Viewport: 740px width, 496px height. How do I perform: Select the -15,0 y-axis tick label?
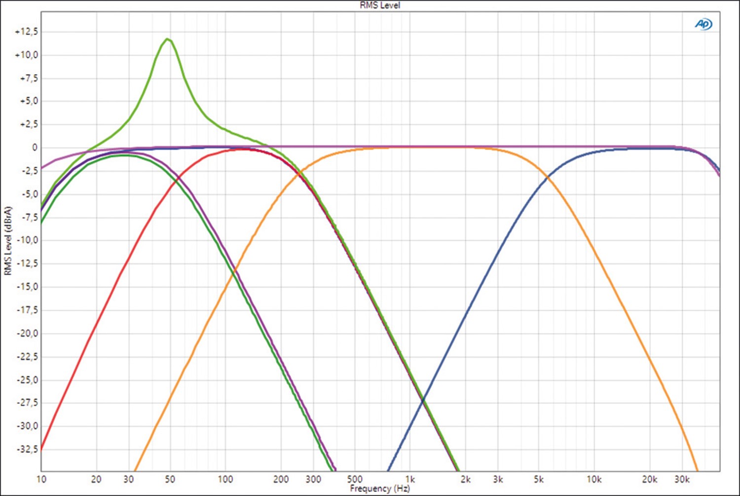point(27,287)
